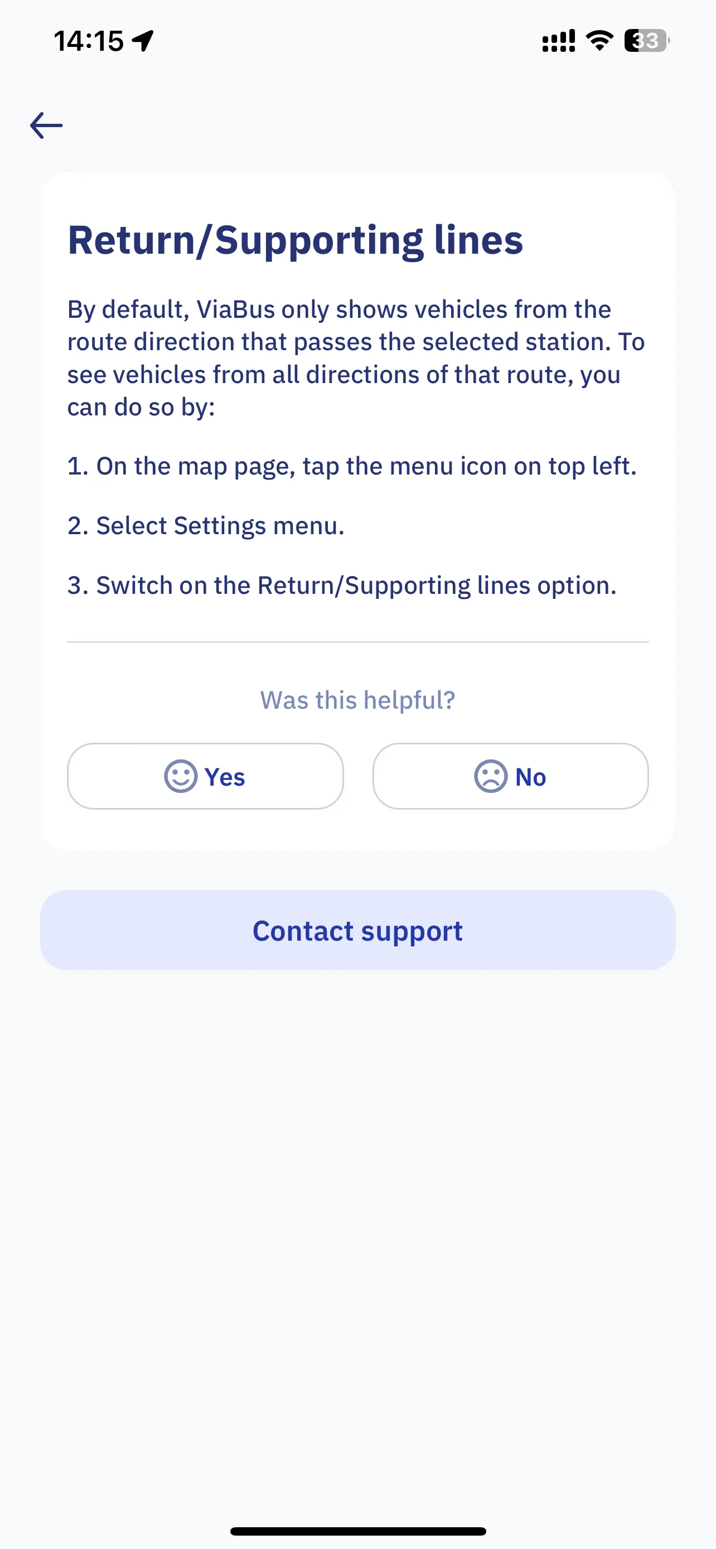Tap step 2 Select Settings menu
Screen dimensions: 716x1549
click(206, 526)
